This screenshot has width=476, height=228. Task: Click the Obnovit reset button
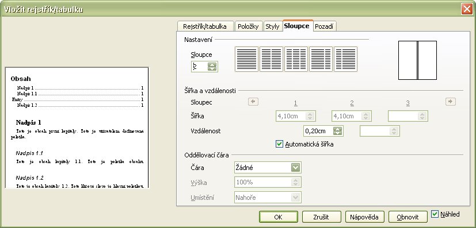click(408, 217)
